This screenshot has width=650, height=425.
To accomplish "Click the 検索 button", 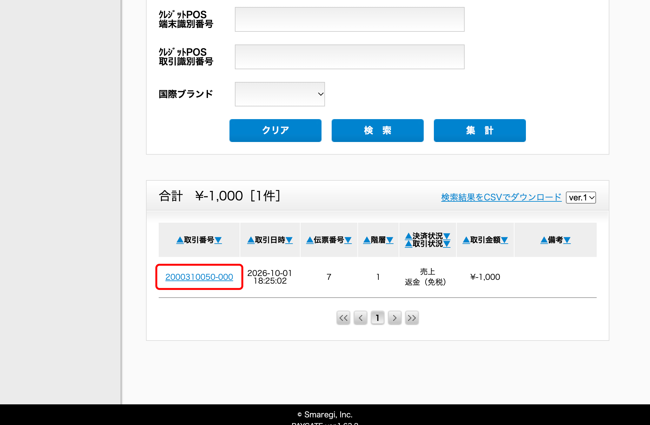I will tap(377, 130).
